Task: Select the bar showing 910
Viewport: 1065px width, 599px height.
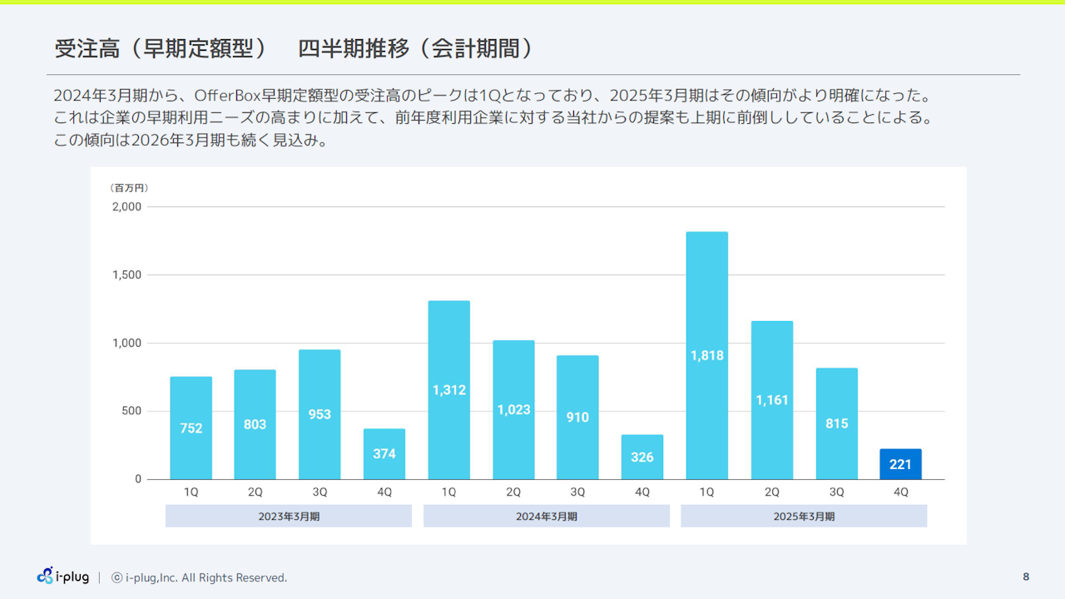Action: tap(577, 417)
